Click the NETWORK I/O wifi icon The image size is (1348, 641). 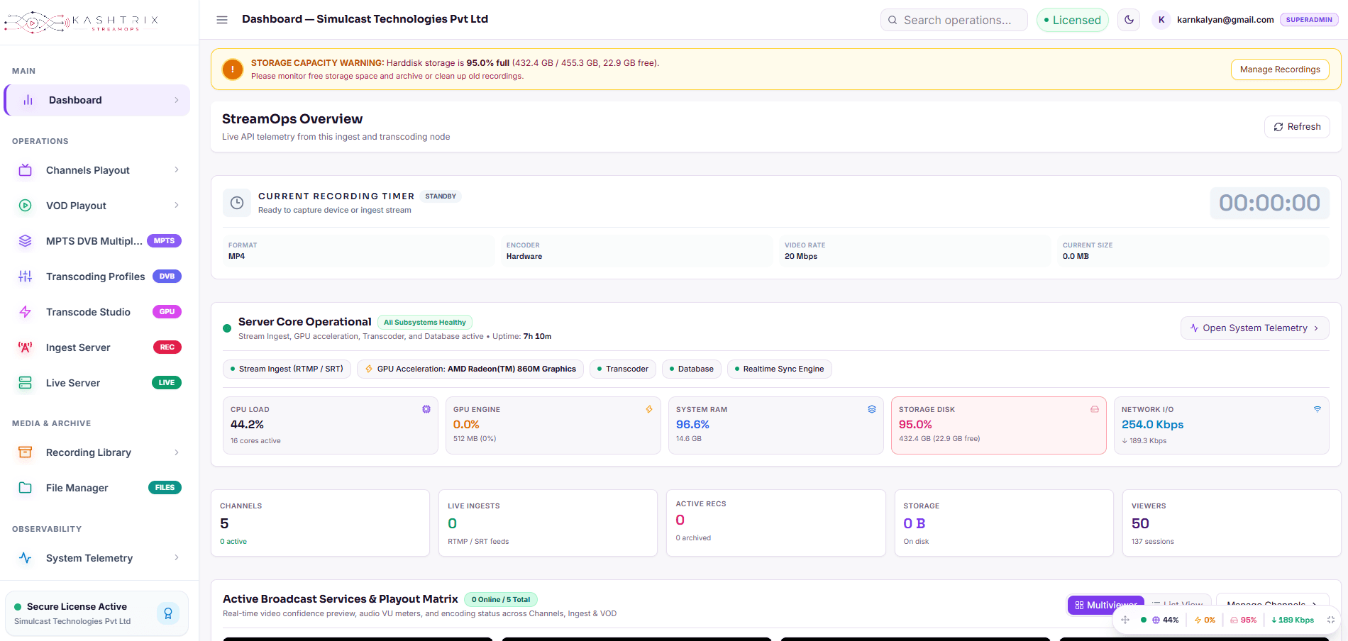(x=1317, y=409)
